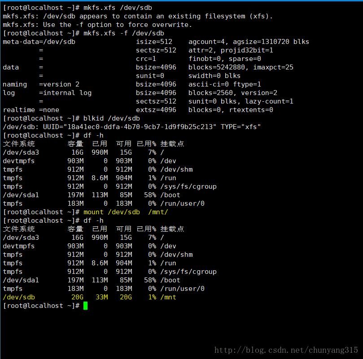Screen dimensions: 363x359
Task: Click the '=internal log' value
Action: coord(65,93)
